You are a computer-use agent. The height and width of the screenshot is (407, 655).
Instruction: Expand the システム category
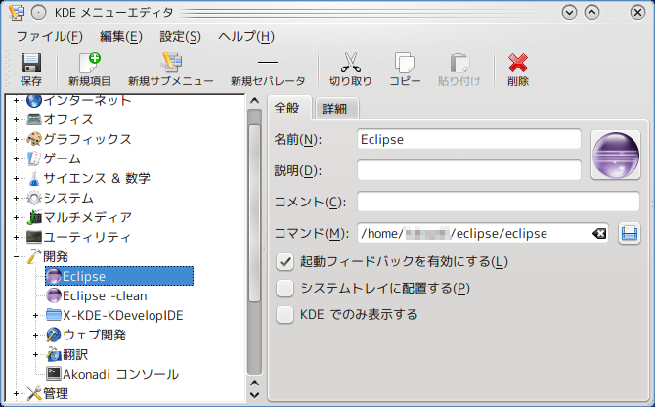[x=16, y=198]
